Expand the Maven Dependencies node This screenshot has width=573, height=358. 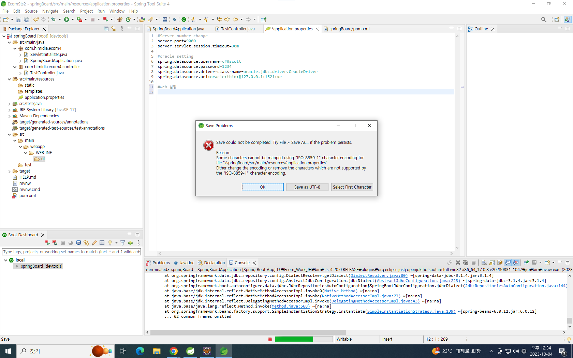pyautogui.click(x=9, y=116)
